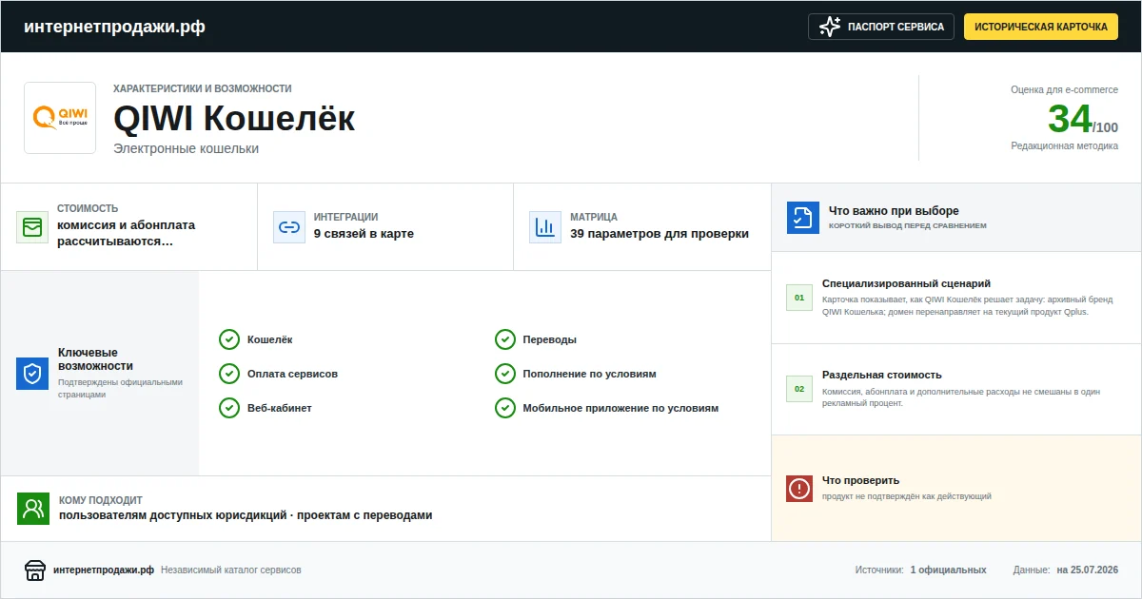
Task: Click the 34 rating score
Action: pyautogui.click(x=1070, y=119)
